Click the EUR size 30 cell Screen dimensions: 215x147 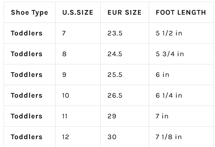(x=125, y=137)
